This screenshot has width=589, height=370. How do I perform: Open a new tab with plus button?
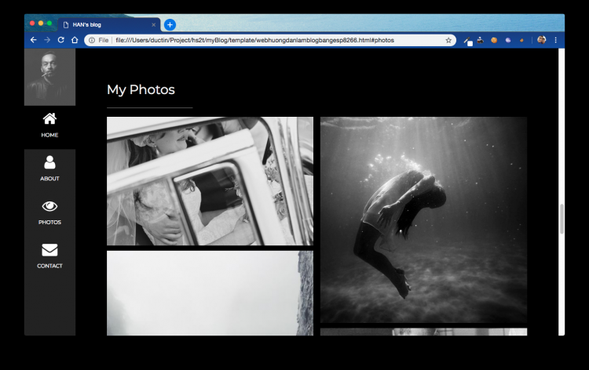[x=170, y=25]
